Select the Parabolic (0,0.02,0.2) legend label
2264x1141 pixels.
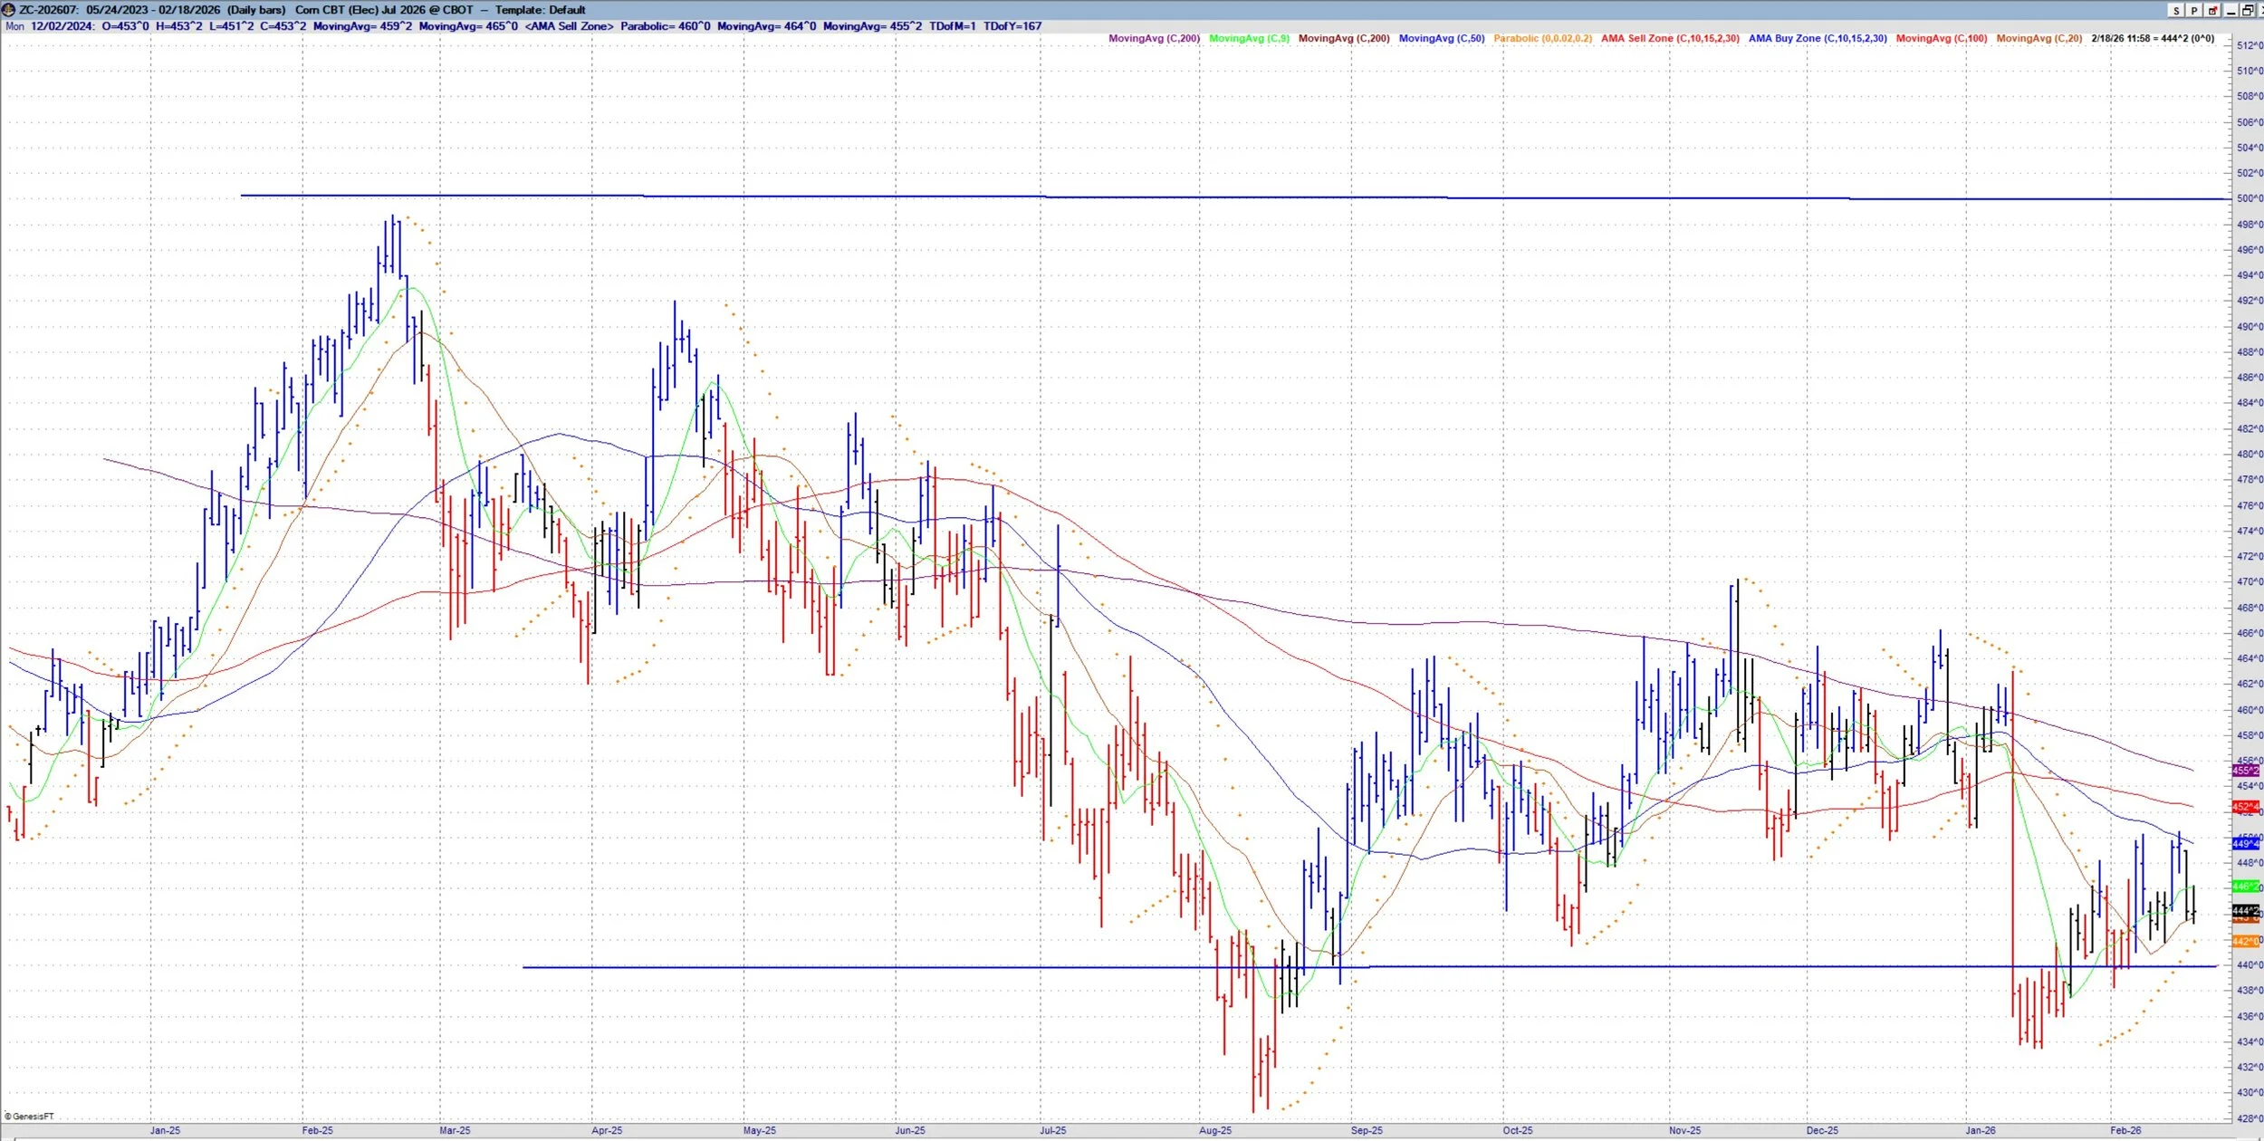tap(1542, 39)
